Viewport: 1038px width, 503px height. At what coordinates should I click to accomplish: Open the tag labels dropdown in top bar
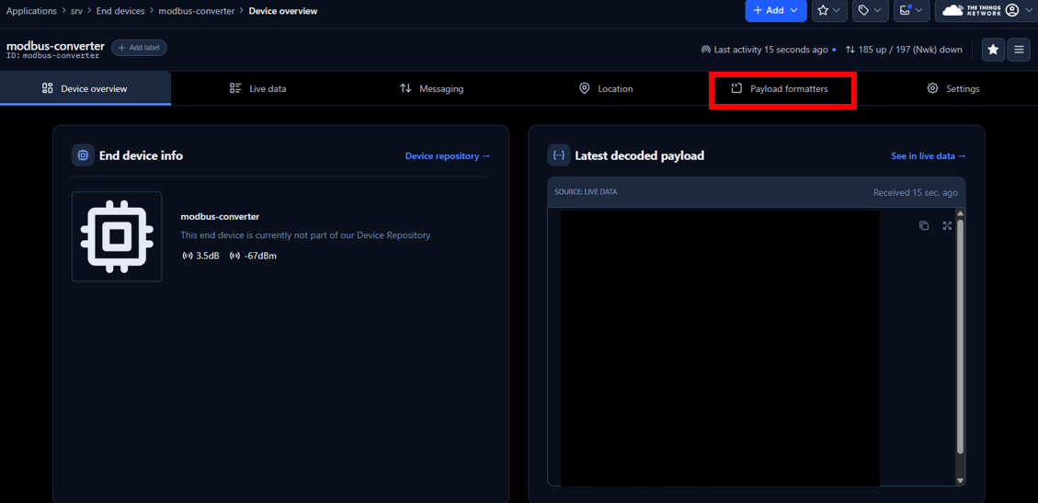click(x=870, y=11)
